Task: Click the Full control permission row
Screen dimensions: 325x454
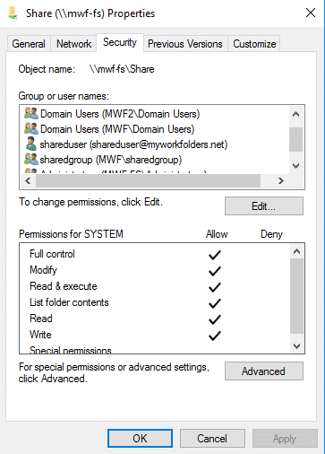Action: (x=155, y=254)
